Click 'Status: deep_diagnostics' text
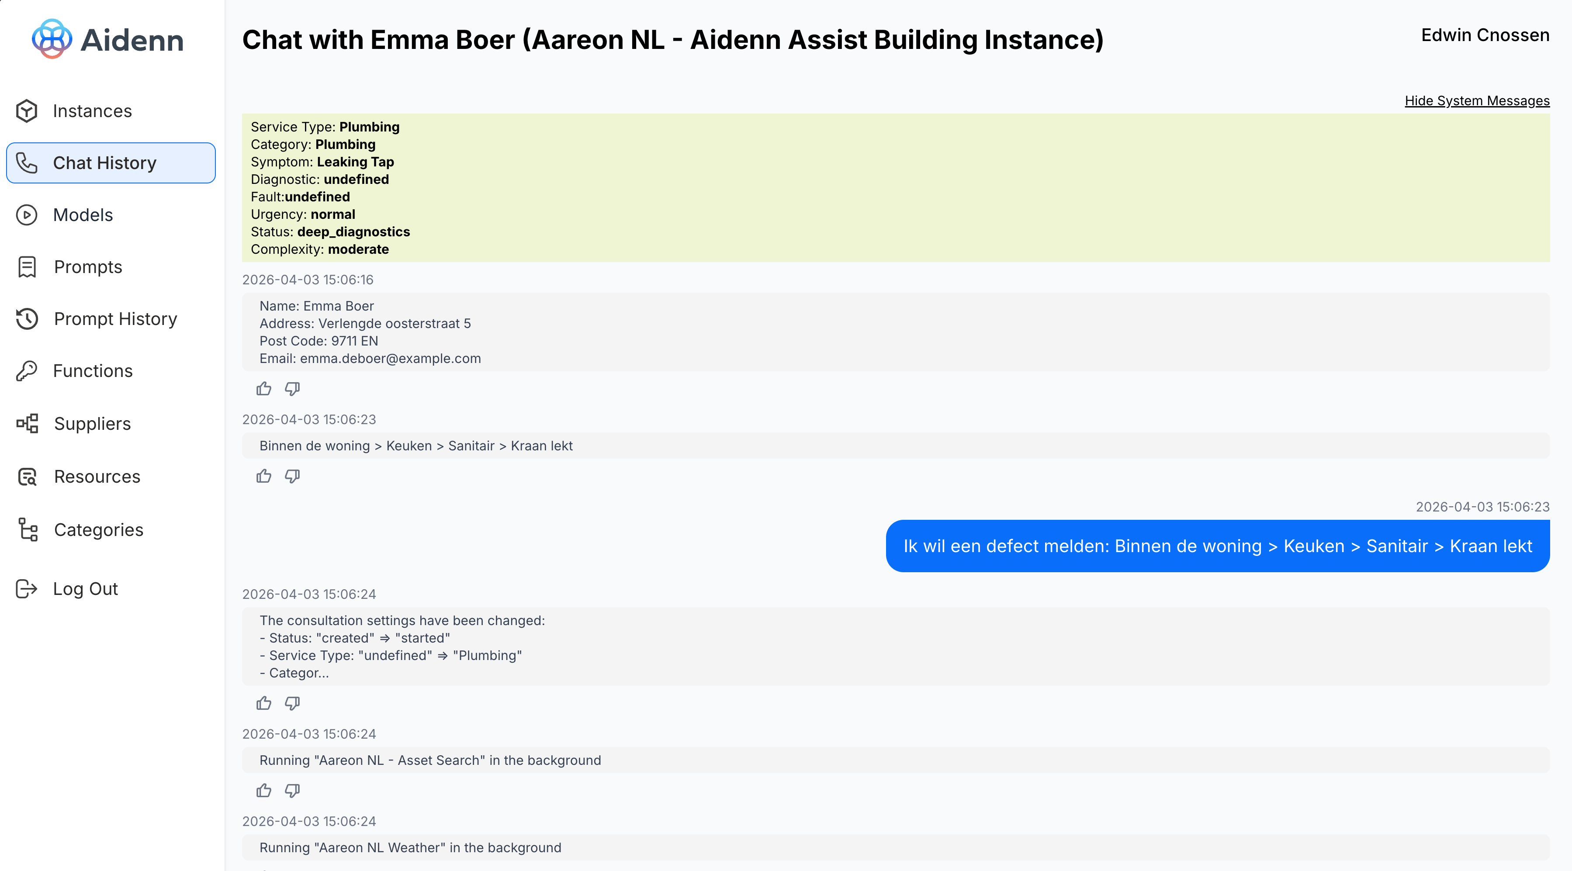Viewport: 1572px width, 871px height. pos(330,232)
